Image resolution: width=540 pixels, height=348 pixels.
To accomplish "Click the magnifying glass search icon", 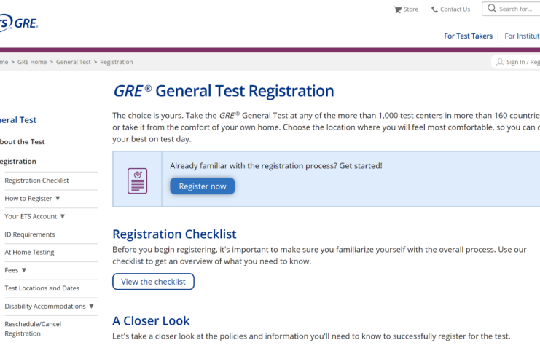I will [x=492, y=9].
